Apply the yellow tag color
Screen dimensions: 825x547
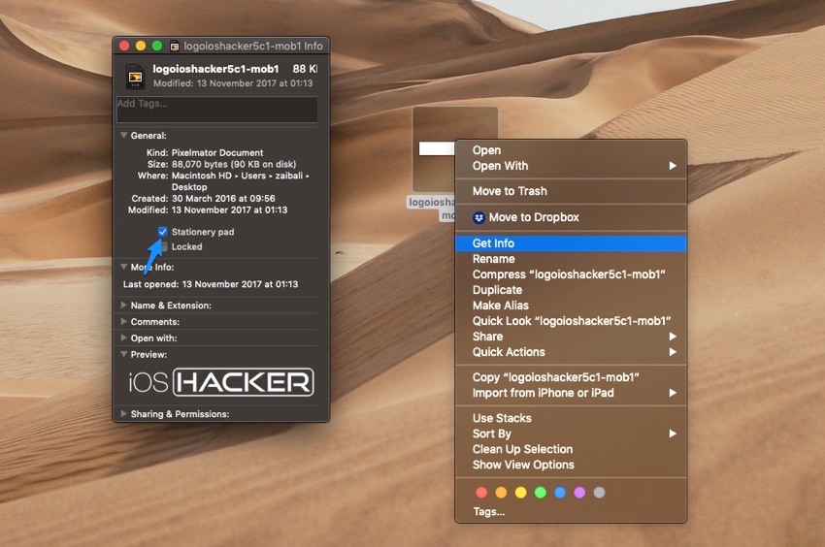[x=520, y=493]
